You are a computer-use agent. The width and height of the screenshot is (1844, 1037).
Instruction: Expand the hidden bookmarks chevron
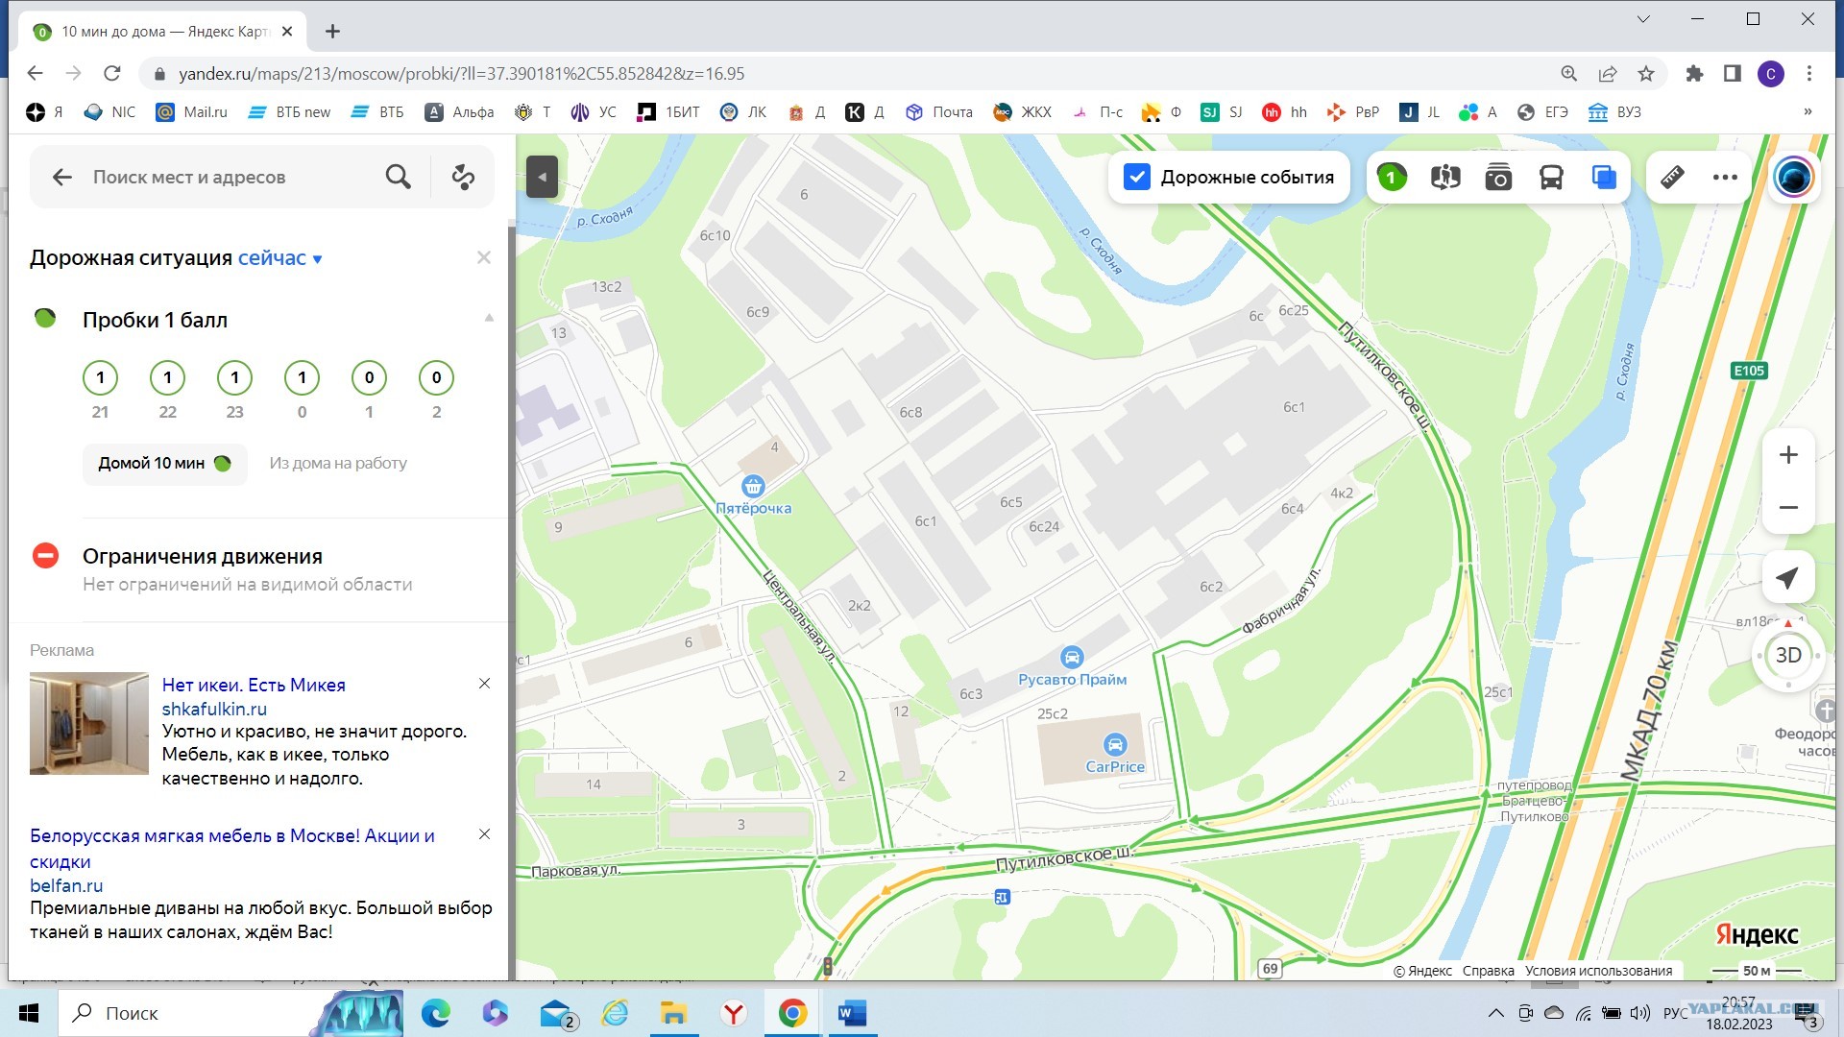pos(1808,112)
